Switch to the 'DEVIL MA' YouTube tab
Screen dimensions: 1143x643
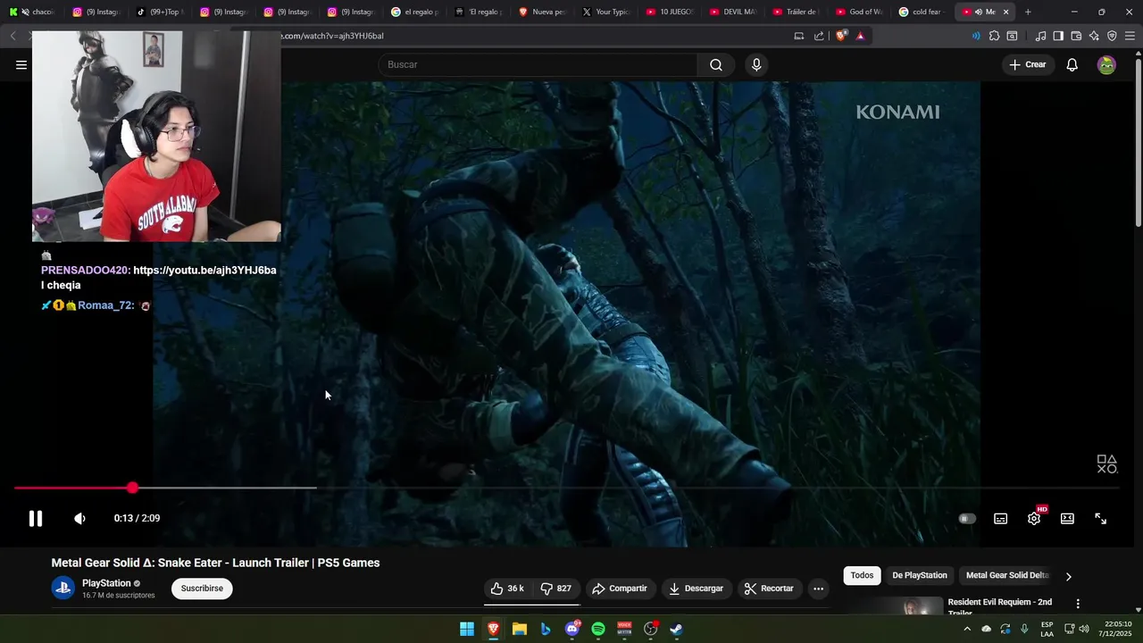point(731,12)
